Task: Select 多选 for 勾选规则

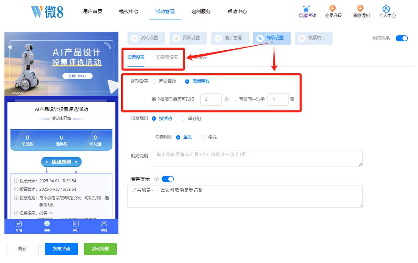Action: click(x=203, y=137)
